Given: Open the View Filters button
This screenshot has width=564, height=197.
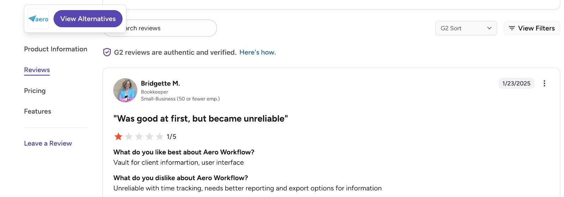Looking at the screenshot, I should point(532,28).
